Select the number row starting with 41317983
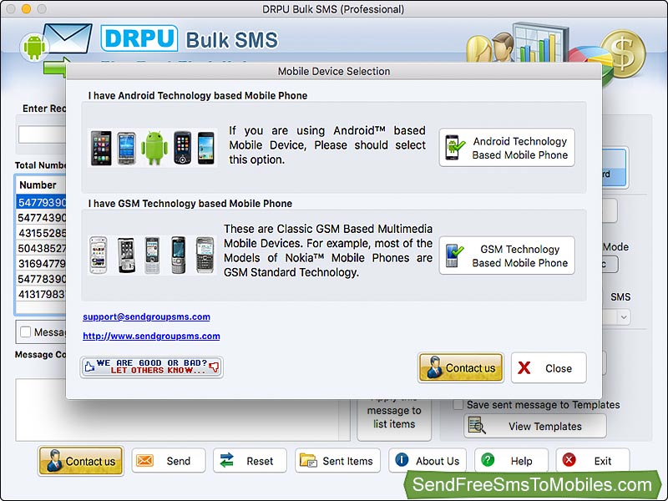668x501 pixels. point(41,295)
